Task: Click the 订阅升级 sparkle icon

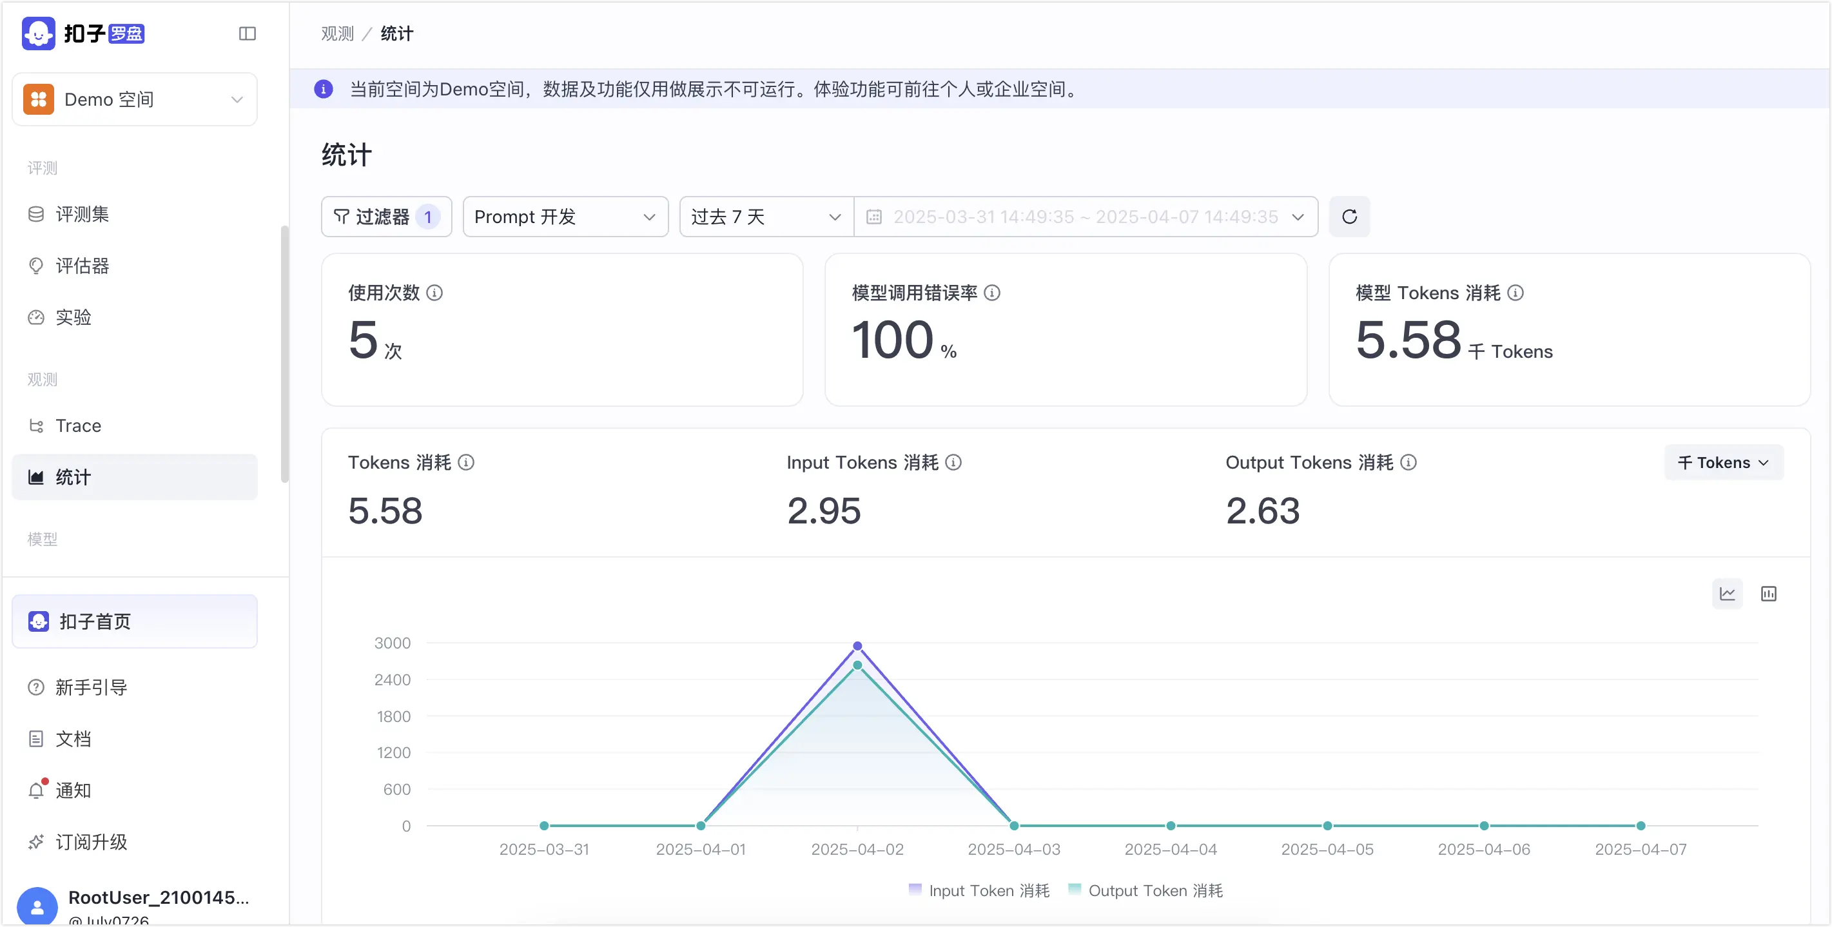Action: 36,842
